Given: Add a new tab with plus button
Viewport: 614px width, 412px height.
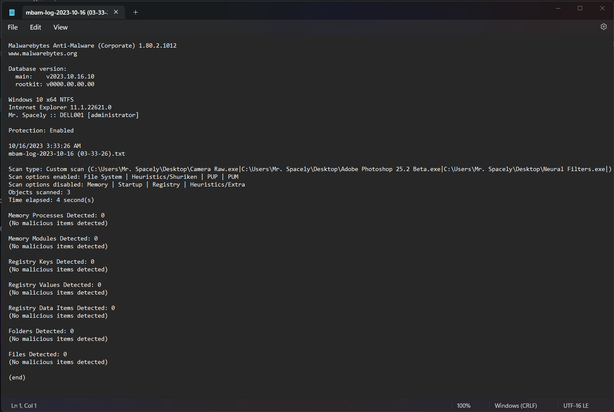Looking at the screenshot, I should [x=135, y=12].
